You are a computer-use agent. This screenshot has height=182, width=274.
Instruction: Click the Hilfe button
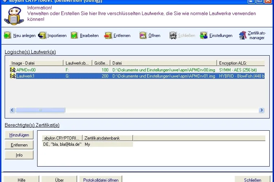tap(22, 179)
